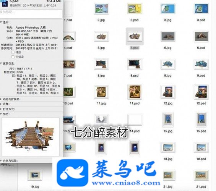Click the highlighted 5.psd file icon
216x191 pixels.
click(x=135, y=36)
